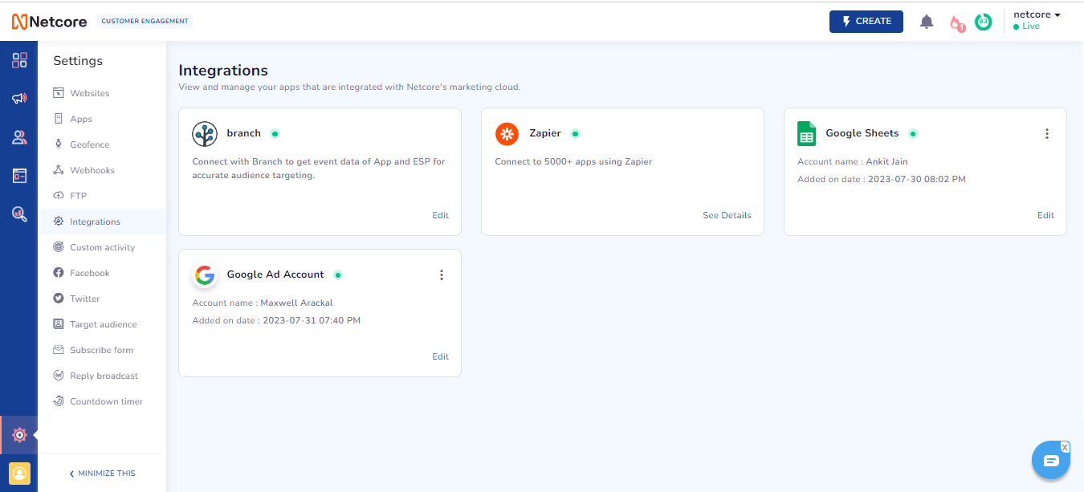This screenshot has width=1084, height=492.
Task: Click 'Added on date : 2023-07-30 08:02 PM'
Action: point(881,179)
